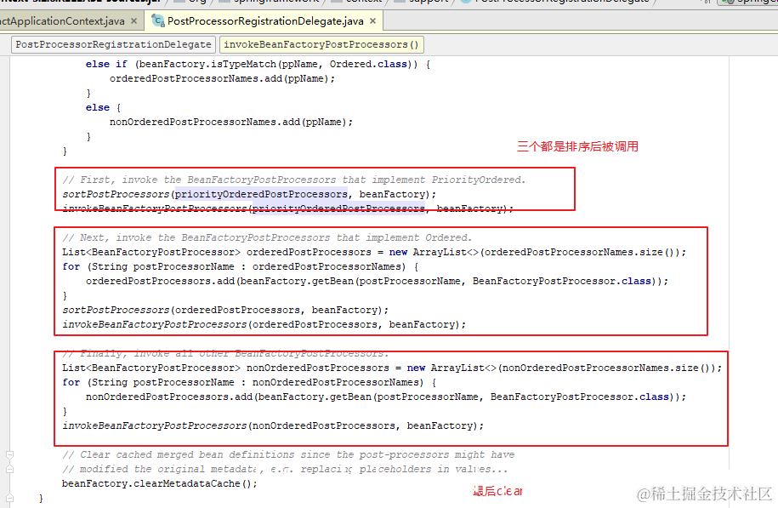Click 'List<BeanFactoryPostProcessor> nonOrderedPostProcessors' declaration
The image size is (778, 508).
coord(392,368)
